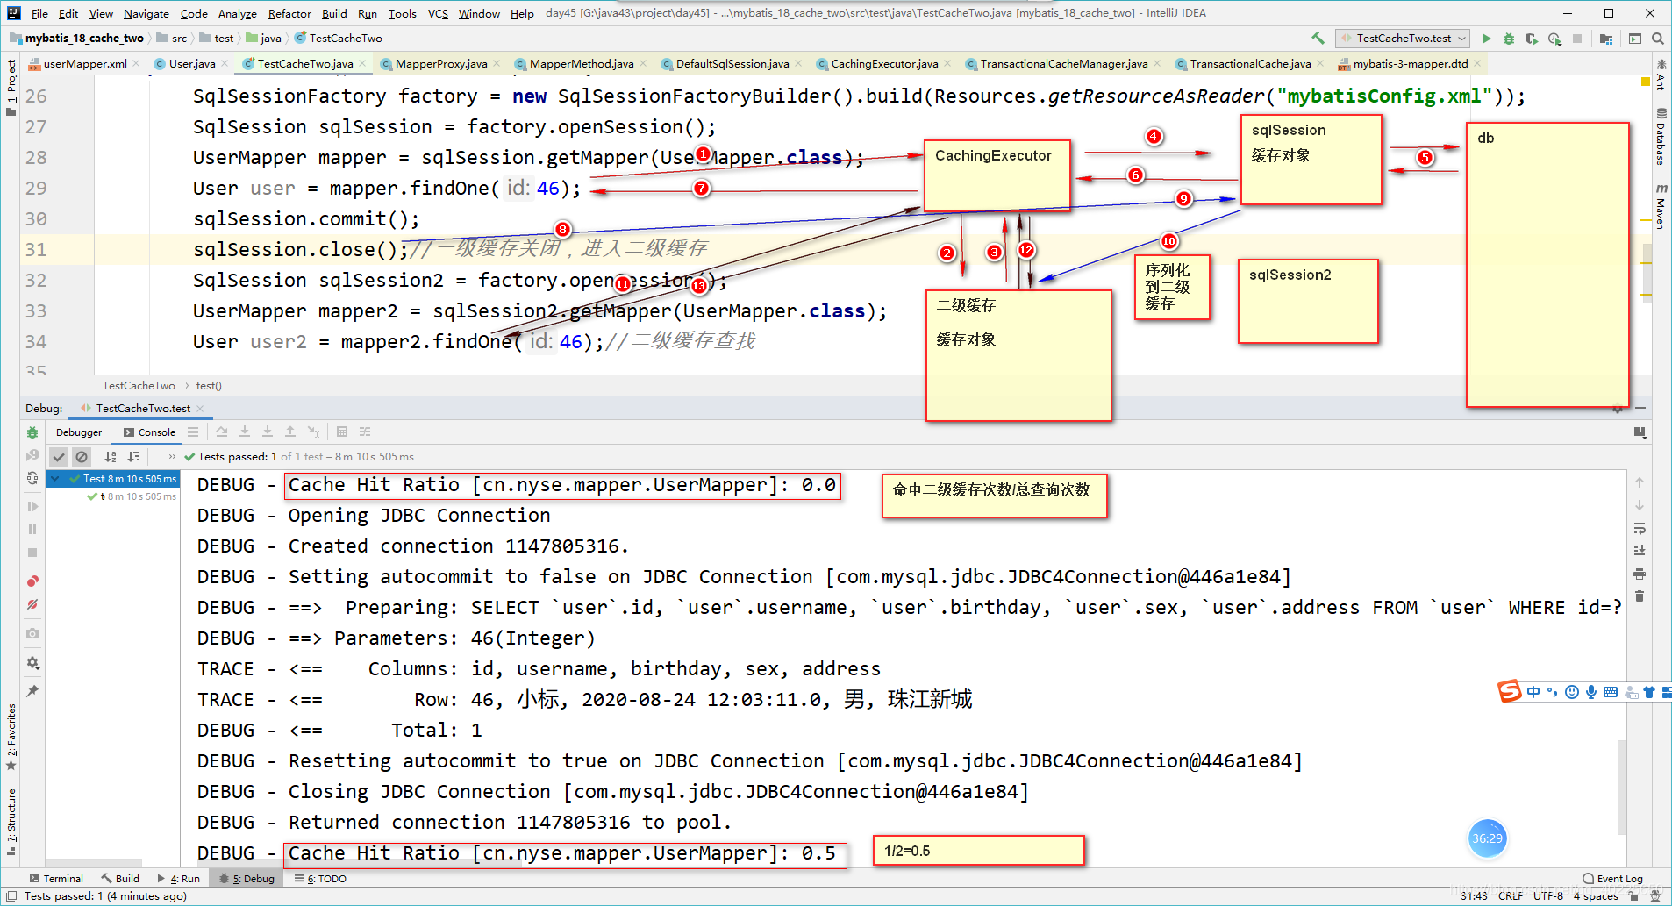The height and width of the screenshot is (906, 1672).
Task: Rerun debug session green bug icon
Action: click(x=32, y=432)
